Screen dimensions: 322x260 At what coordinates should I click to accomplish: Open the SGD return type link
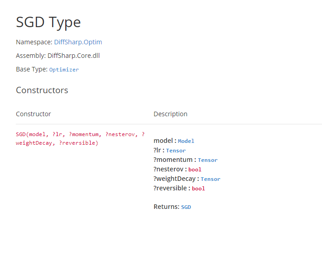coord(186,207)
